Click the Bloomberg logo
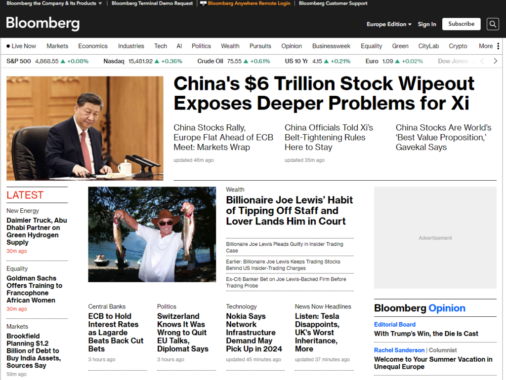 point(43,24)
